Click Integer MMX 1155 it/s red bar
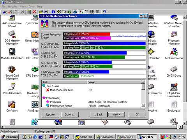Viewport: 187px width, 140px height. point(86,34)
